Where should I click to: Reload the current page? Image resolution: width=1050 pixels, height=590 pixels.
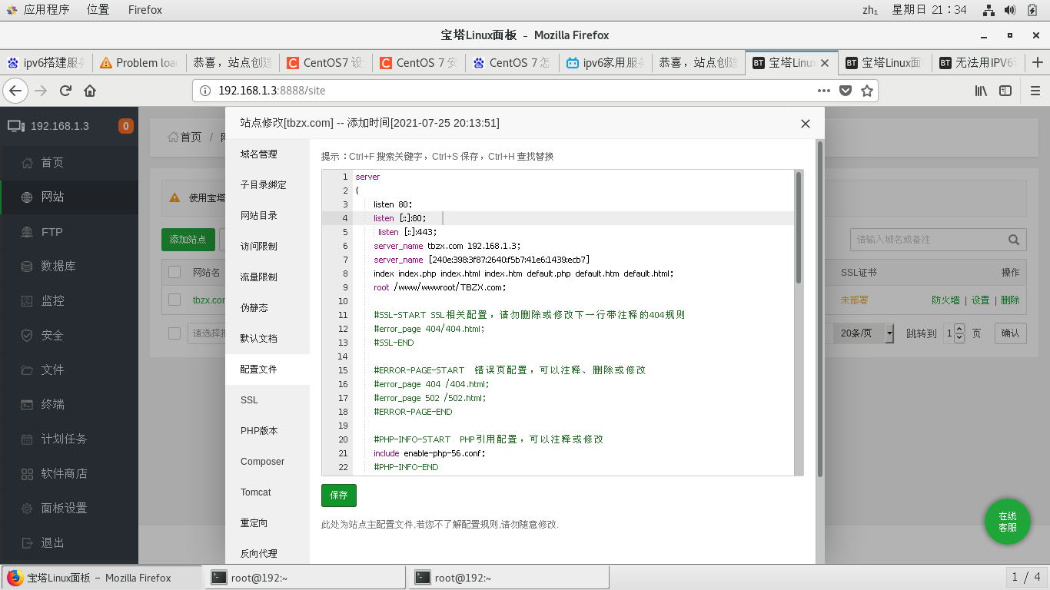pos(65,91)
